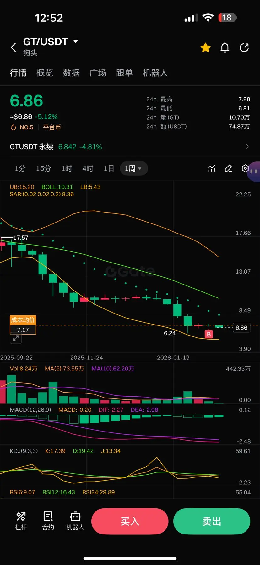Tap the back arrow icon

point(13,48)
